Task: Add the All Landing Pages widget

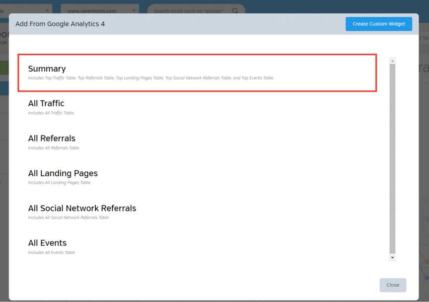Action: [x=63, y=173]
